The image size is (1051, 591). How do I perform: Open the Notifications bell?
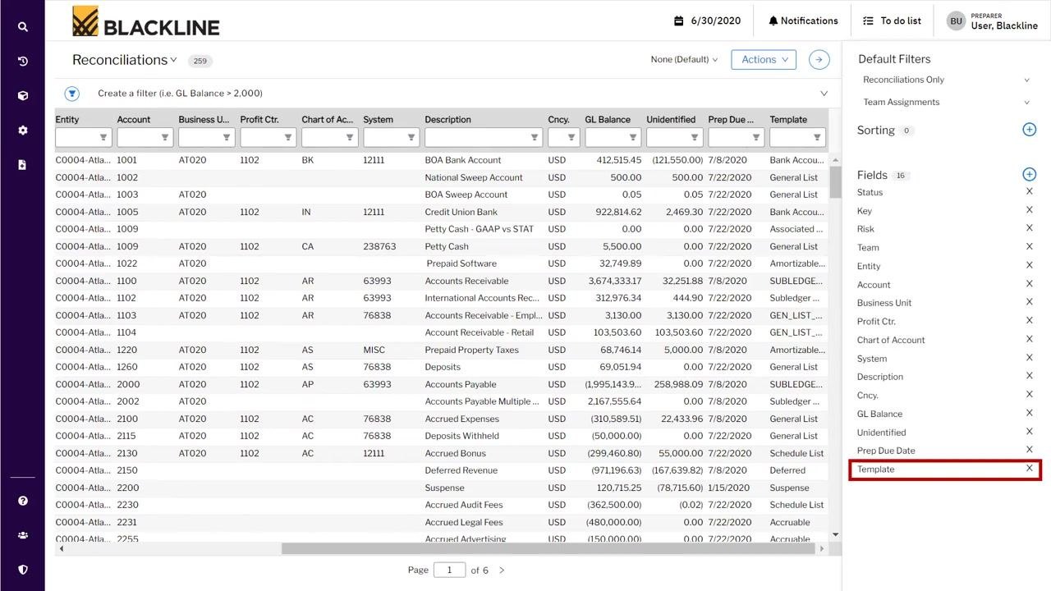803,21
